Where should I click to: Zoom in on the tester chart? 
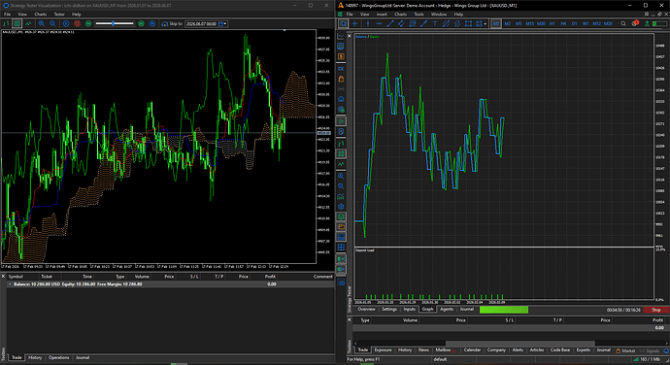[42, 24]
